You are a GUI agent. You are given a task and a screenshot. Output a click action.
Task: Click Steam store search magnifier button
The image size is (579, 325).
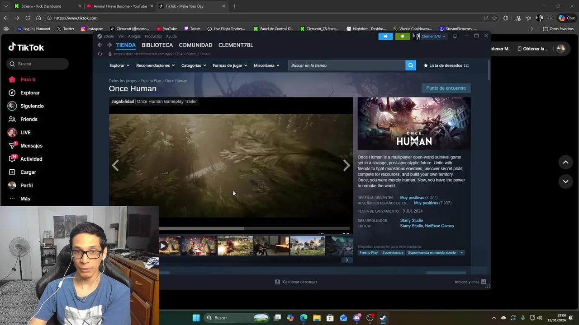click(410, 65)
